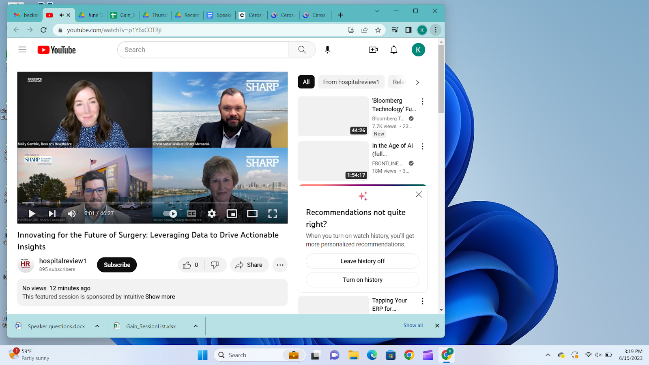Screen dimensions: 649x365
Task: Toggle closed captions CC
Action: coord(191,213)
